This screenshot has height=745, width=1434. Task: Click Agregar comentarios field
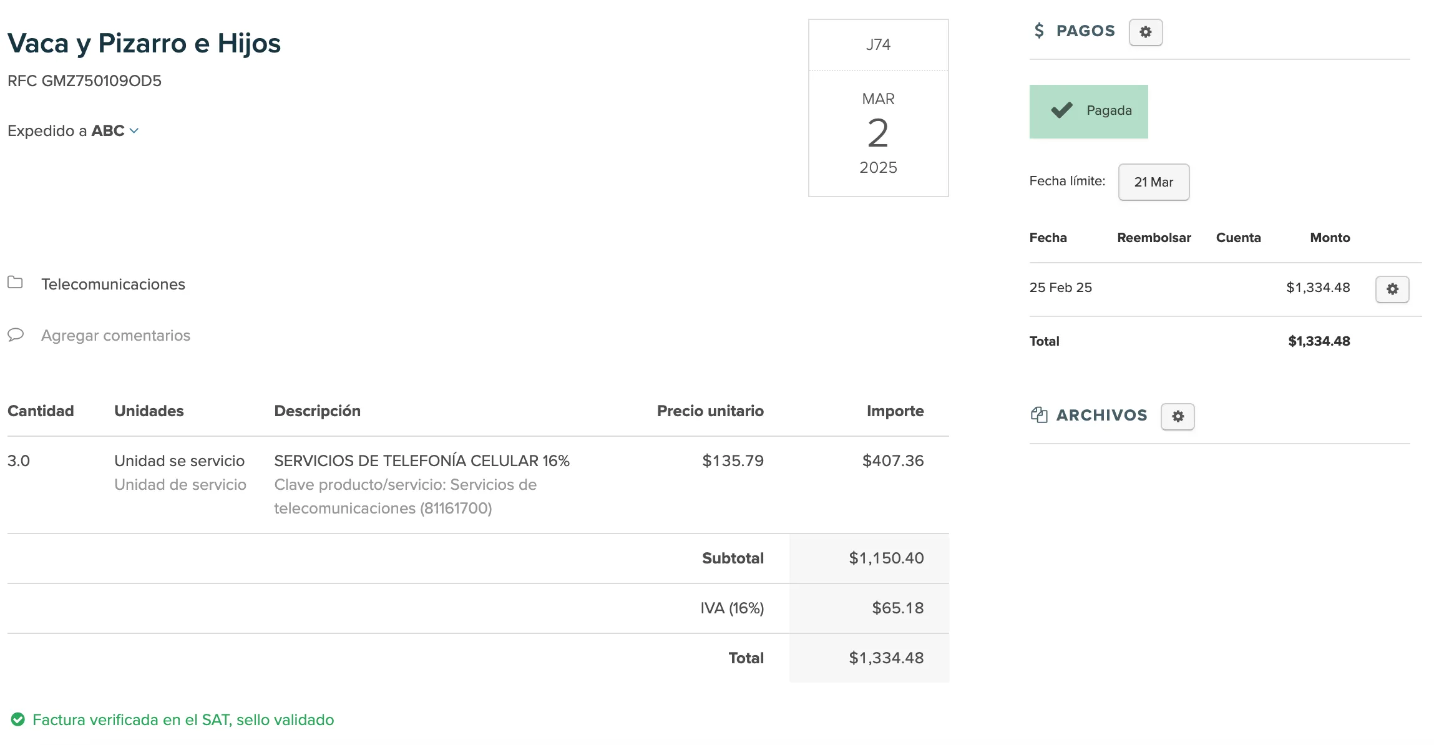pos(115,336)
